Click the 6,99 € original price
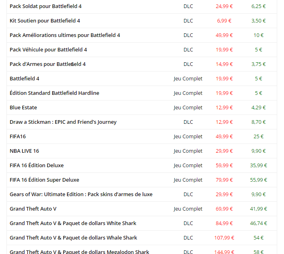This screenshot has width=284, height=254. (x=224, y=21)
